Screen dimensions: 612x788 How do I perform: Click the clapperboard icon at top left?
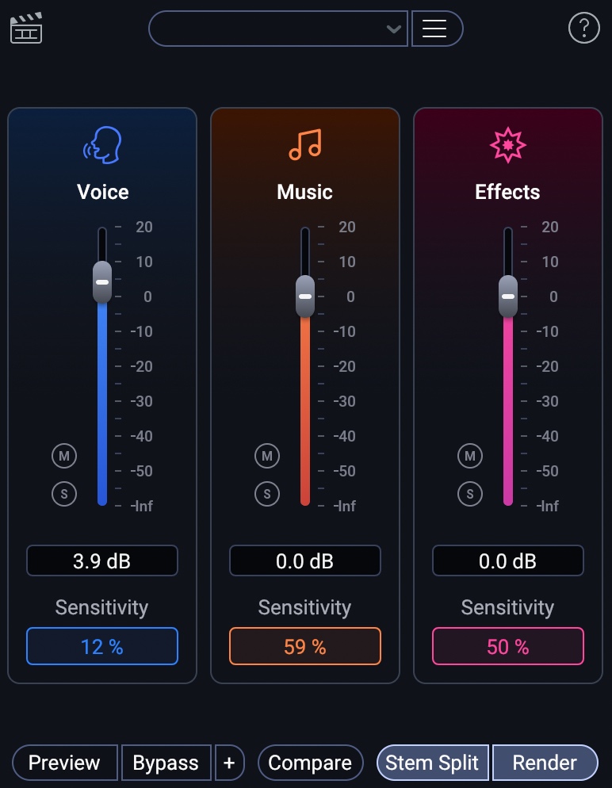point(26,29)
